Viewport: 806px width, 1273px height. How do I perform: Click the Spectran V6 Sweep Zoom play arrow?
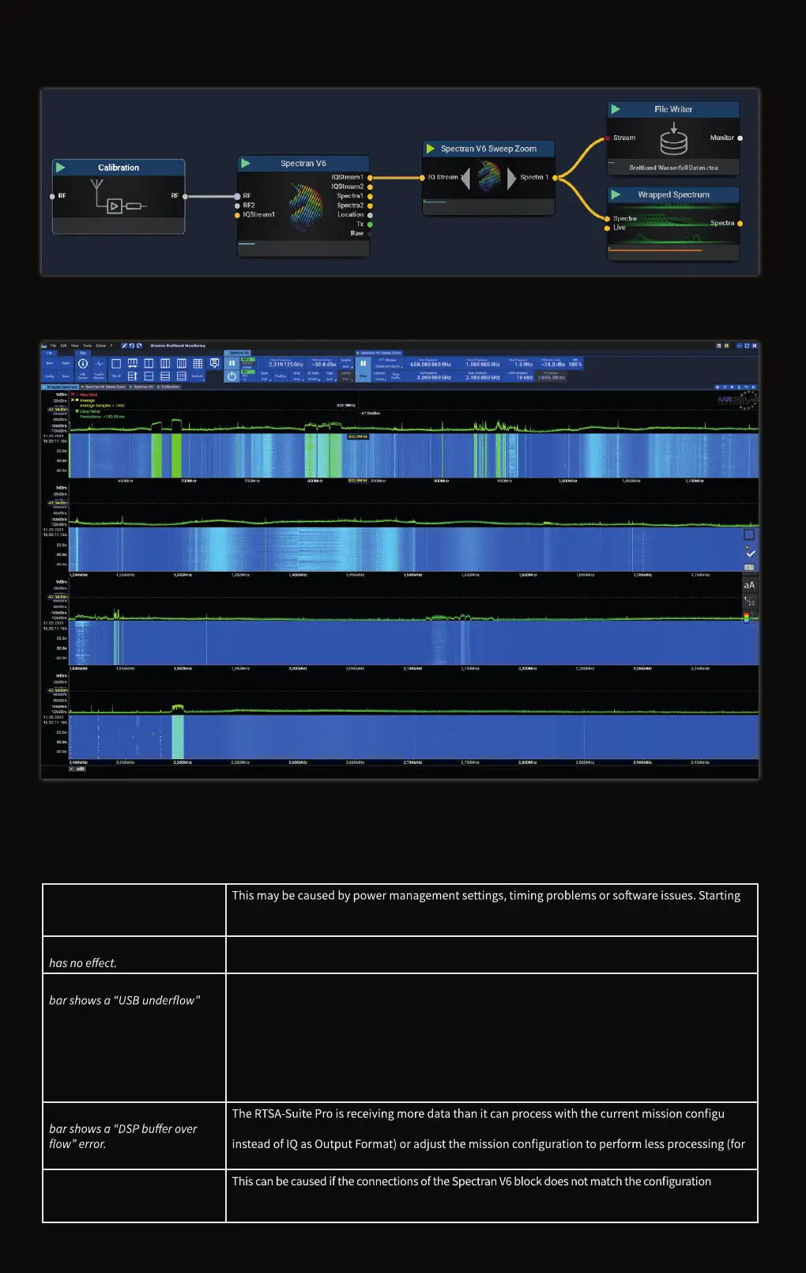431,149
